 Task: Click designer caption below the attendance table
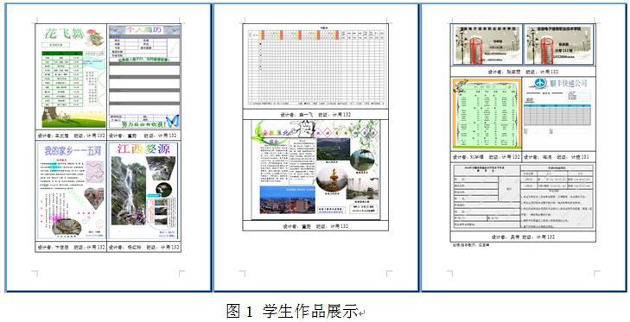coord(315,115)
